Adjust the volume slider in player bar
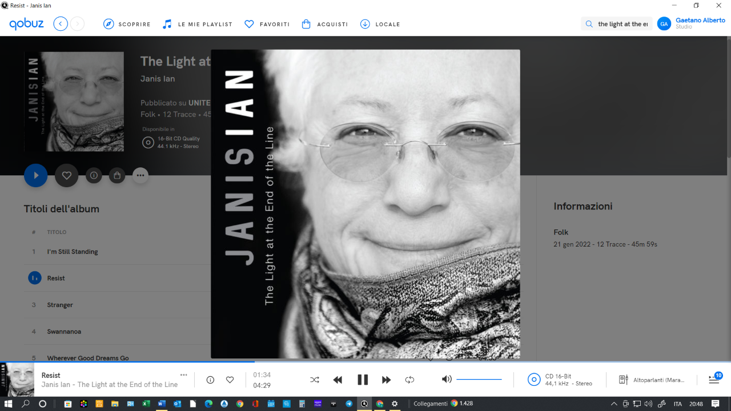Image resolution: width=731 pixels, height=411 pixels. tap(479, 379)
